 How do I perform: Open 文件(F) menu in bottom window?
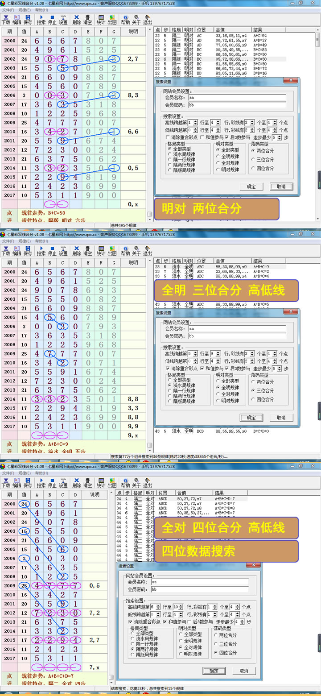click(8, 473)
